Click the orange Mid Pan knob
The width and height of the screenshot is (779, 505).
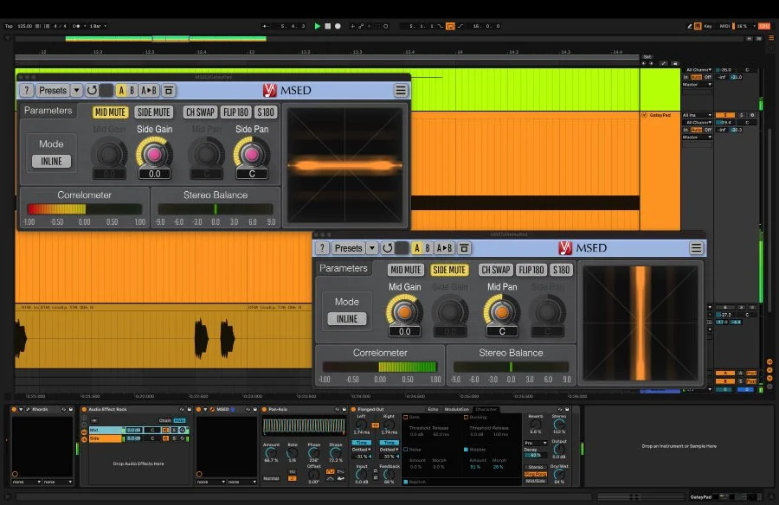coord(502,312)
